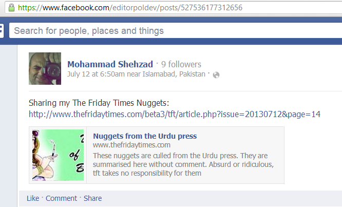Click the www.thefridaytimes.com domain text
342x207 pixels.
pyautogui.click(x=131, y=145)
